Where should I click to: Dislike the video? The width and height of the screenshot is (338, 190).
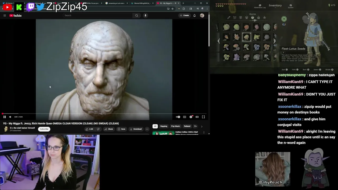coord(98,129)
